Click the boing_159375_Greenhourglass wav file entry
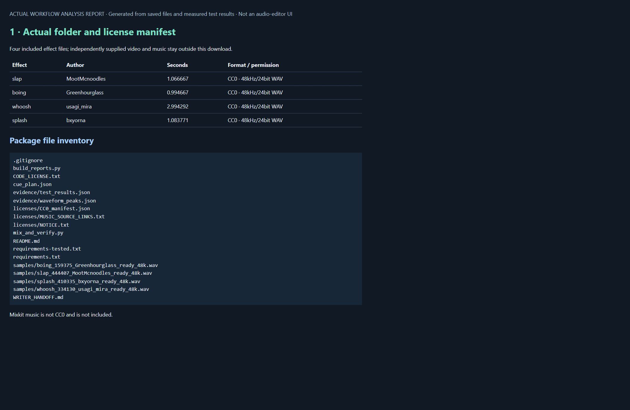Screen dimensions: 630x410 (x=85, y=265)
